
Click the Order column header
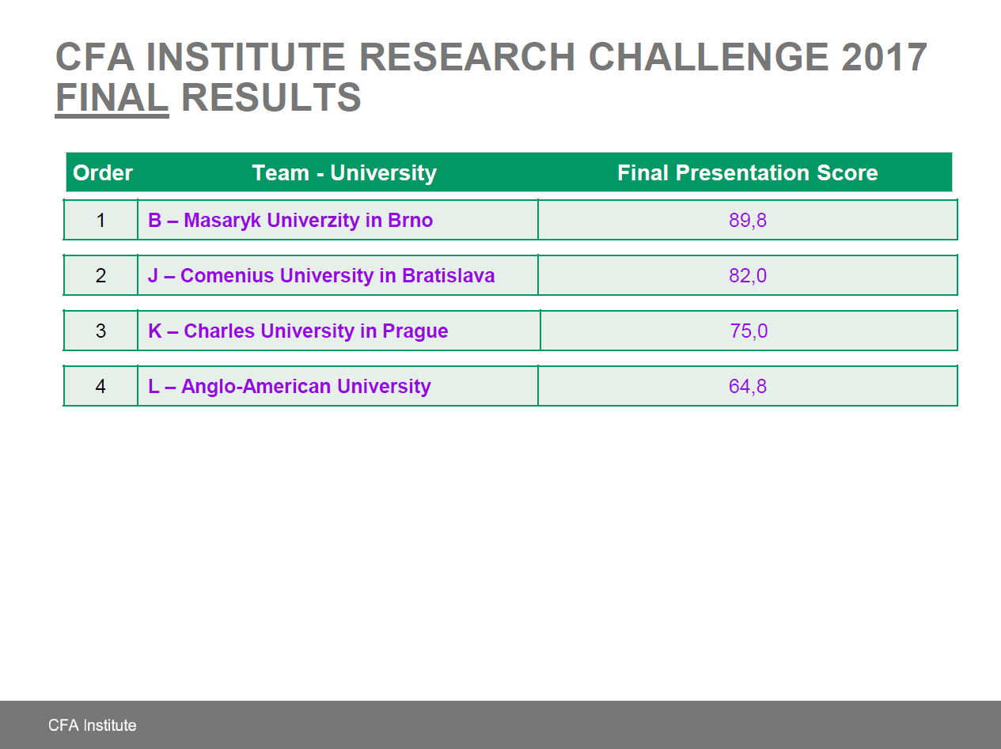103,173
